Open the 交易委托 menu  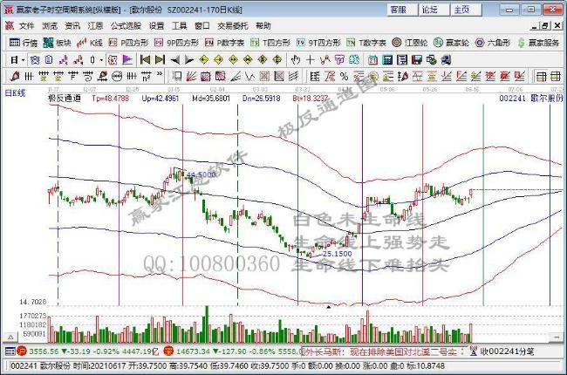point(233,25)
